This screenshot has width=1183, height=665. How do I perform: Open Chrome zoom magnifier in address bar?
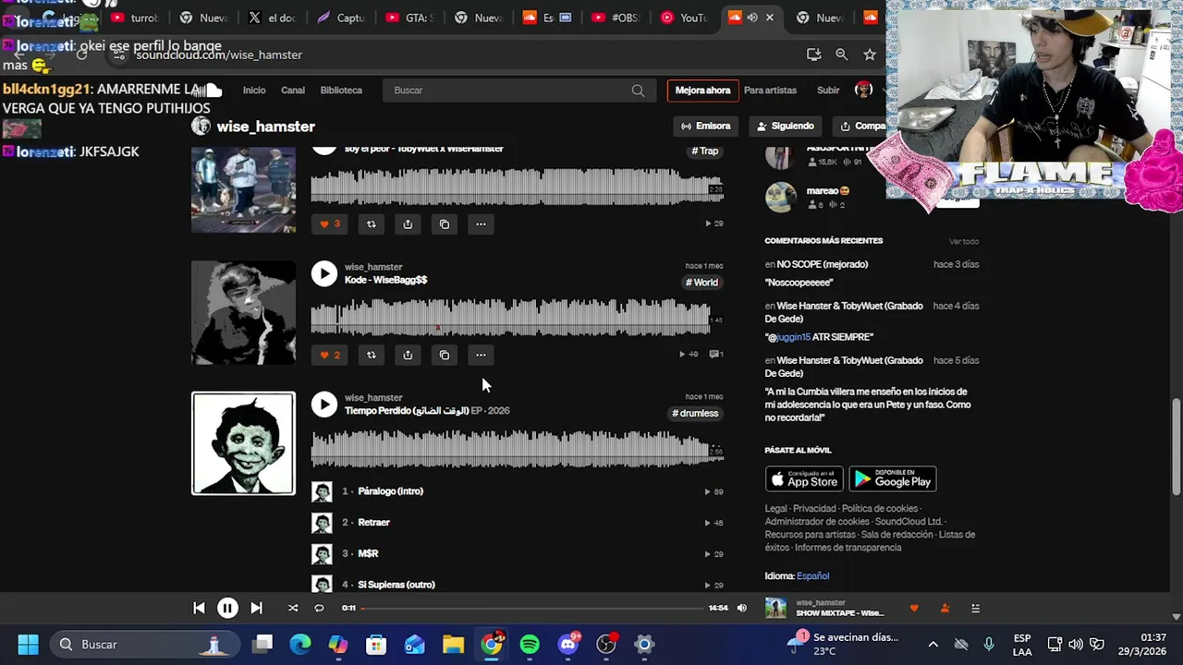click(841, 54)
